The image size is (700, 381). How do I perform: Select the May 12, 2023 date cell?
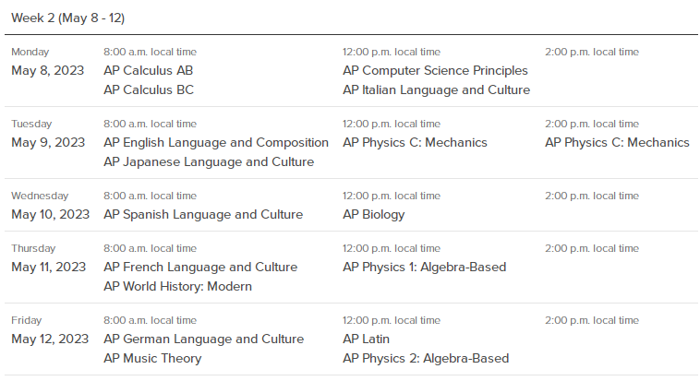50,339
